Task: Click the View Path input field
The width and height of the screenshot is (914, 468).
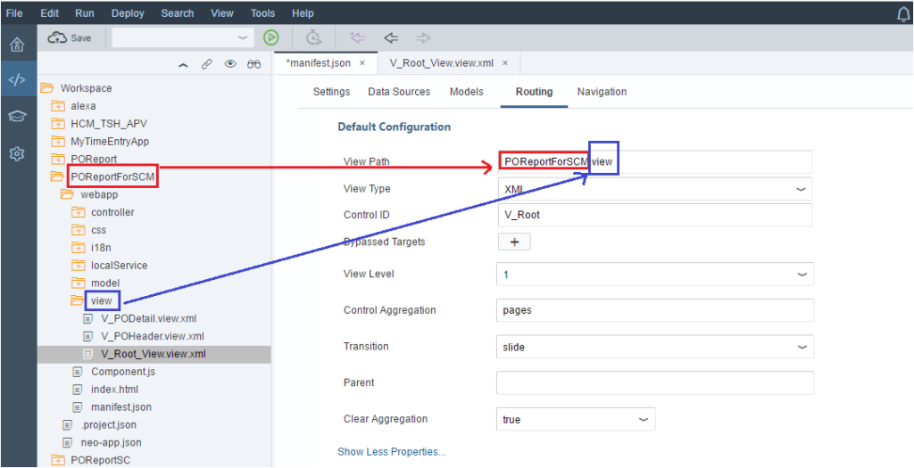Action: click(x=654, y=161)
